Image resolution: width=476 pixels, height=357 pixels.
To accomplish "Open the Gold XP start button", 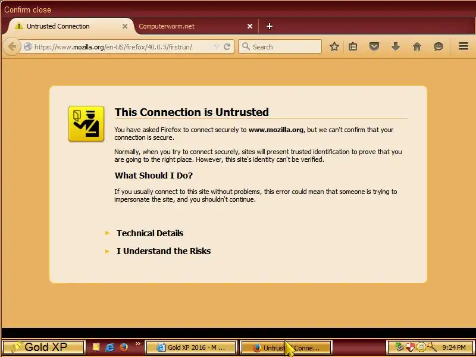I will click(43, 347).
